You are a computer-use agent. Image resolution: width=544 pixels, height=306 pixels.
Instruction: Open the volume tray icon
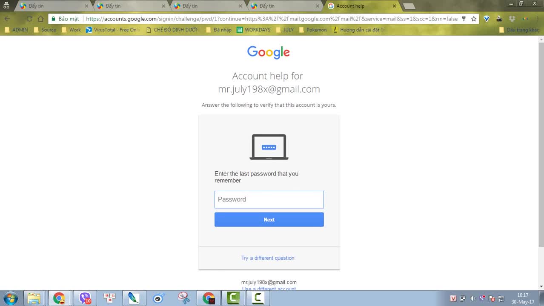click(x=472, y=298)
